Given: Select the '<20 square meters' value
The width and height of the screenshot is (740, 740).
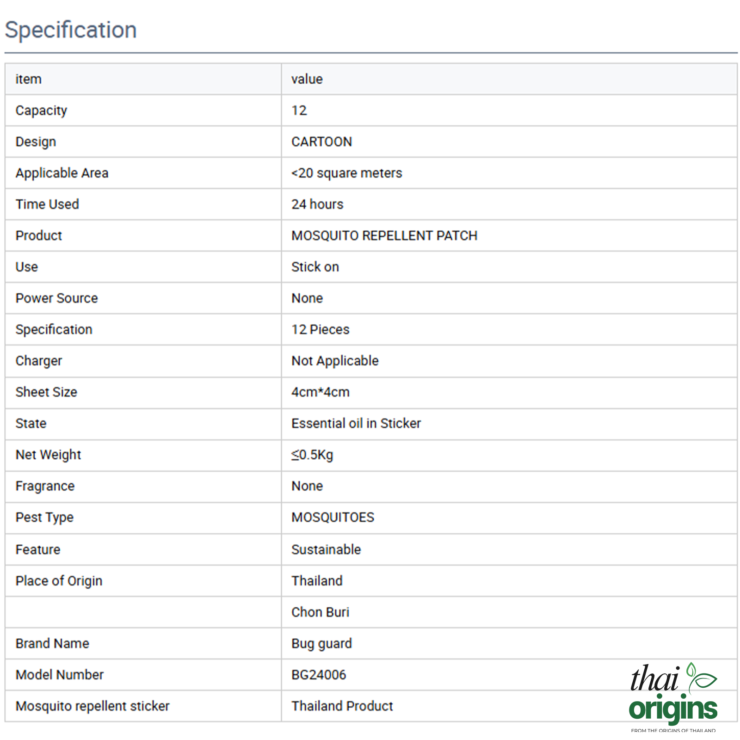Looking at the screenshot, I should pos(346,173).
